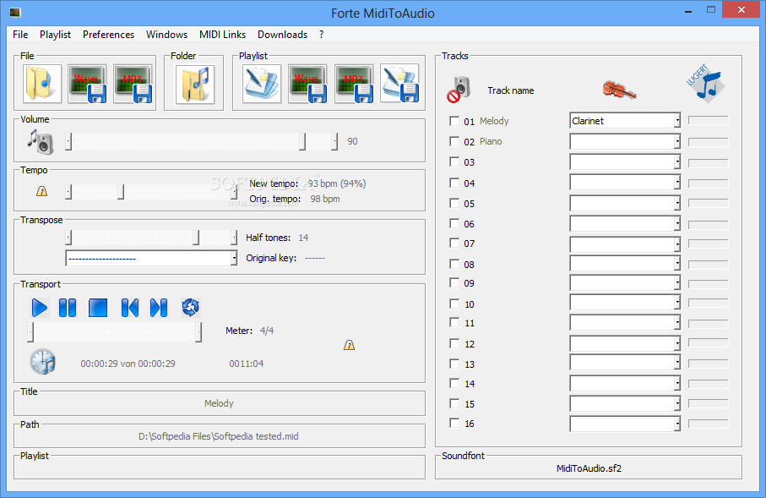
Task: Open the MIDI Links menu
Action: pyautogui.click(x=222, y=35)
